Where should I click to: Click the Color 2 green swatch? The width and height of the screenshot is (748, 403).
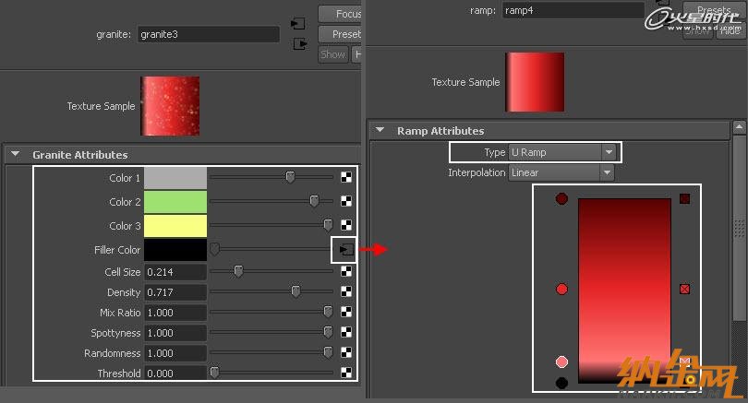pos(175,201)
